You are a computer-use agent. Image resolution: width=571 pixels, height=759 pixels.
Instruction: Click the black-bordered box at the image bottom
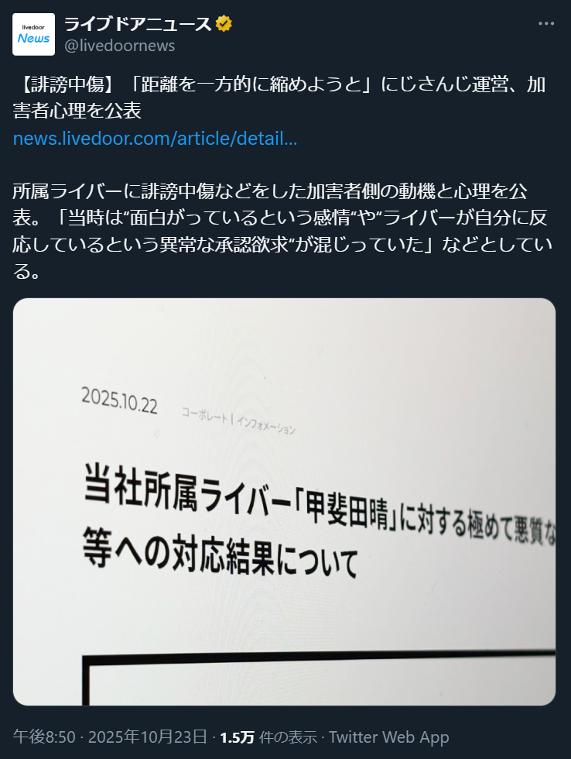[319, 678]
